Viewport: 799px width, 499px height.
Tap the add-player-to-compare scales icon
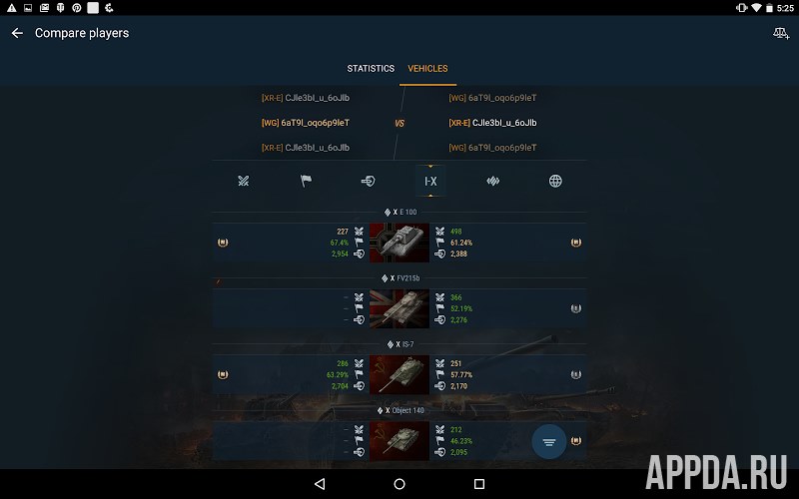point(781,34)
